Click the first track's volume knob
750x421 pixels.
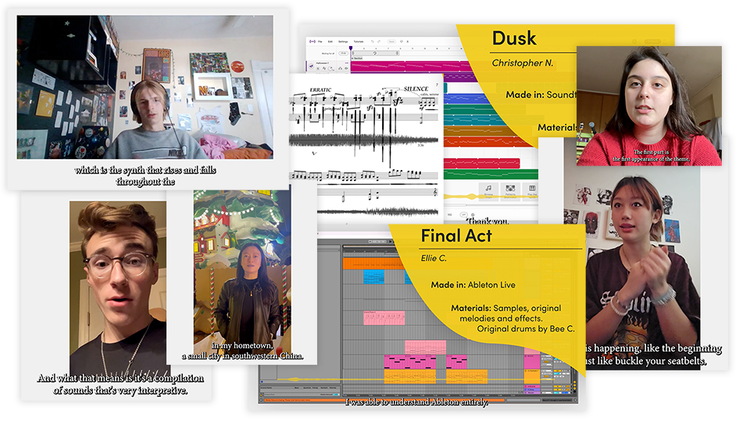point(330,69)
